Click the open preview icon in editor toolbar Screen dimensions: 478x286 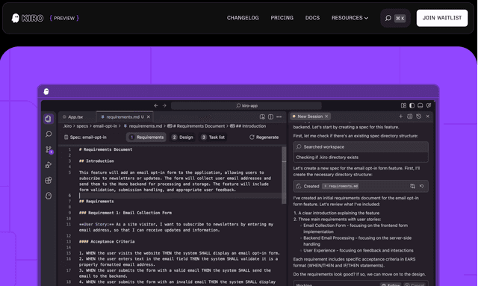coord(262,116)
